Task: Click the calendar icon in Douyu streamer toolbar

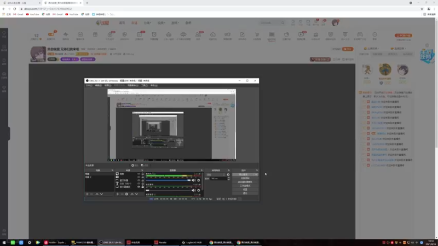Action: (80, 34)
